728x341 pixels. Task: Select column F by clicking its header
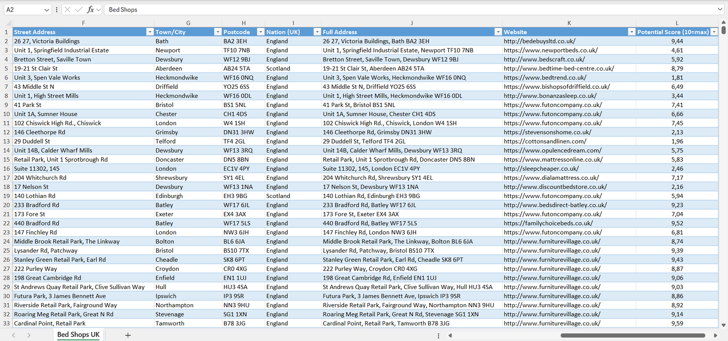pyautogui.click(x=83, y=23)
